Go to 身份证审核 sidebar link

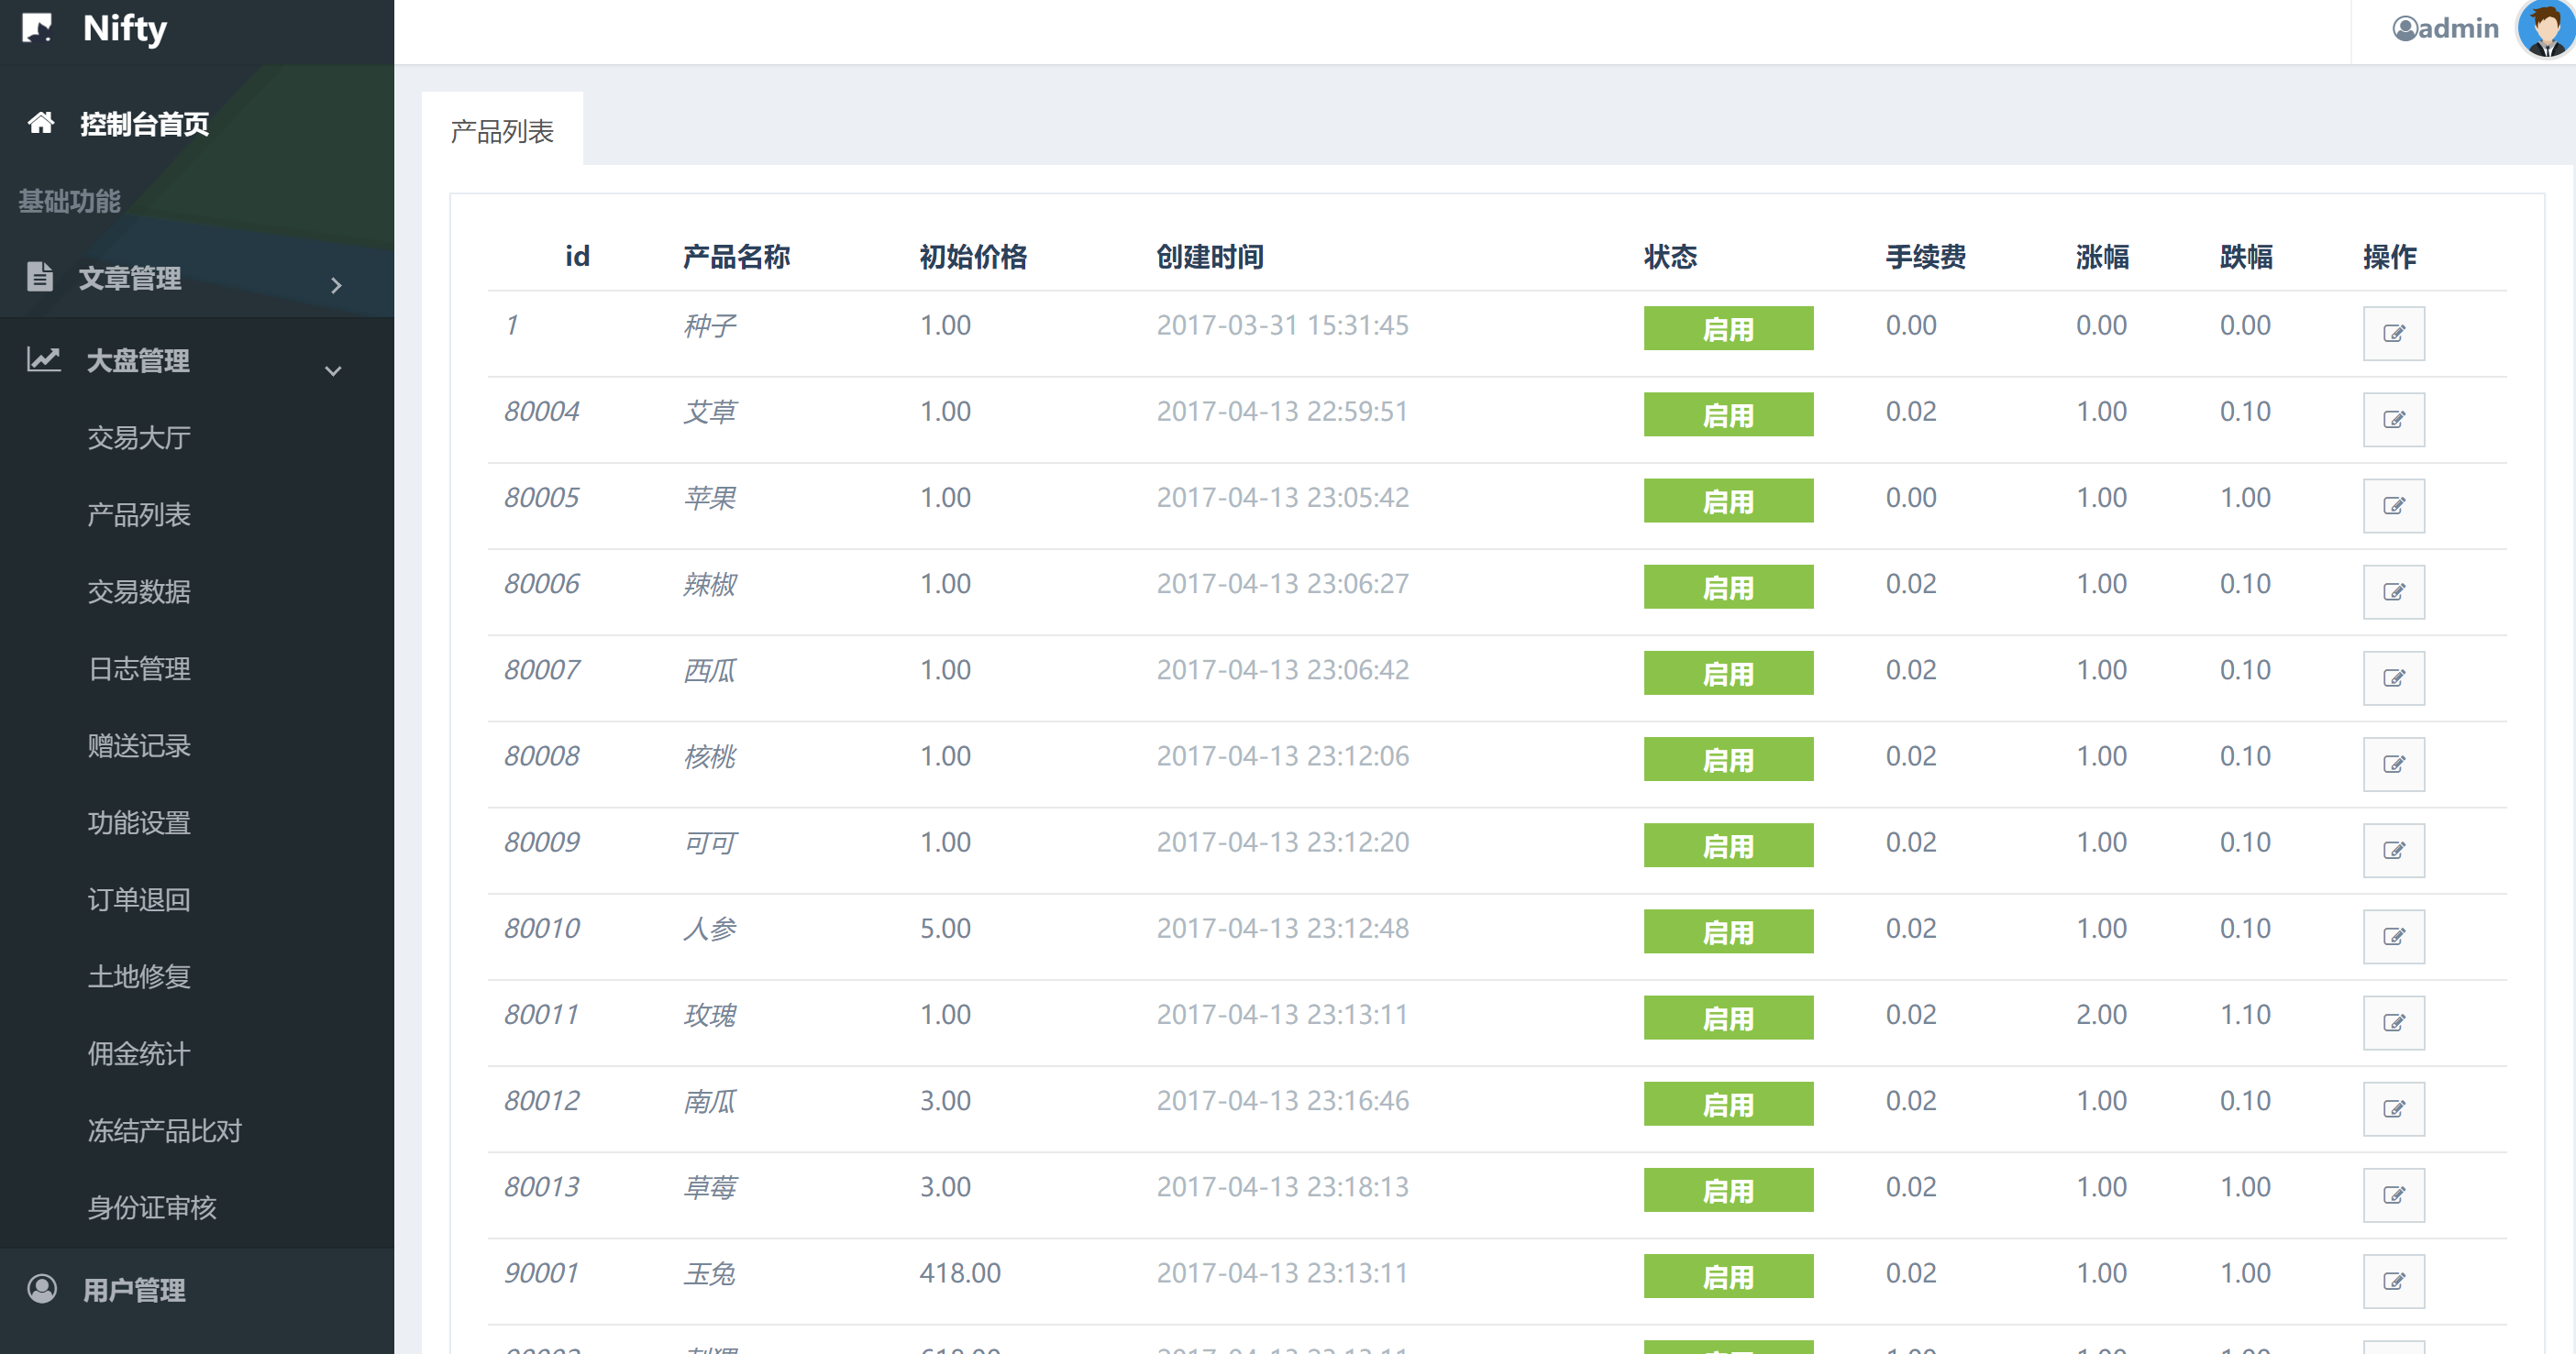tap(152, 1207)
